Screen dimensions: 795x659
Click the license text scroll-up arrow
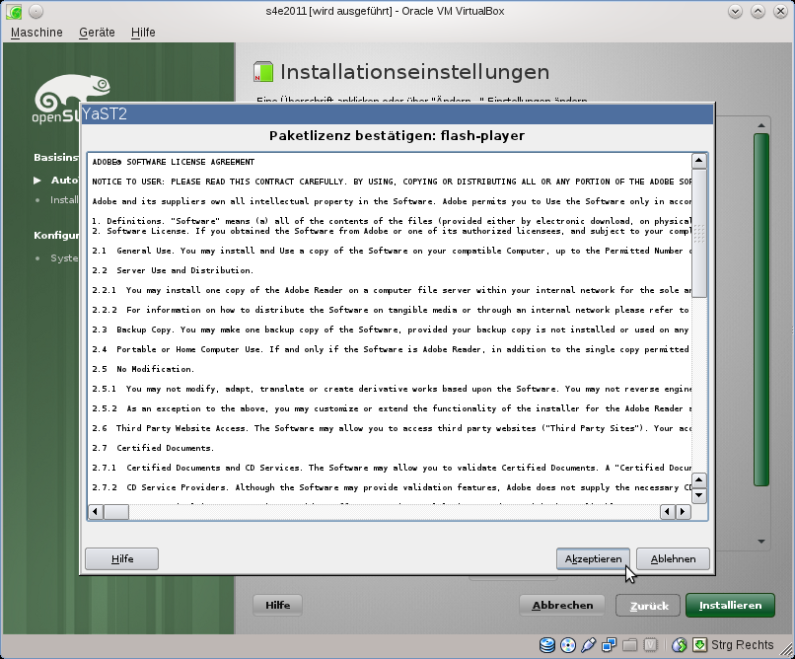tap(699, 161)
